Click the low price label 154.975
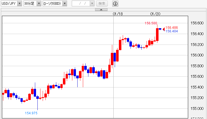 [x=31, y=113]
